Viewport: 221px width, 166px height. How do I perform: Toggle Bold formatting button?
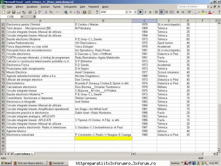click(x=140, y=12)
